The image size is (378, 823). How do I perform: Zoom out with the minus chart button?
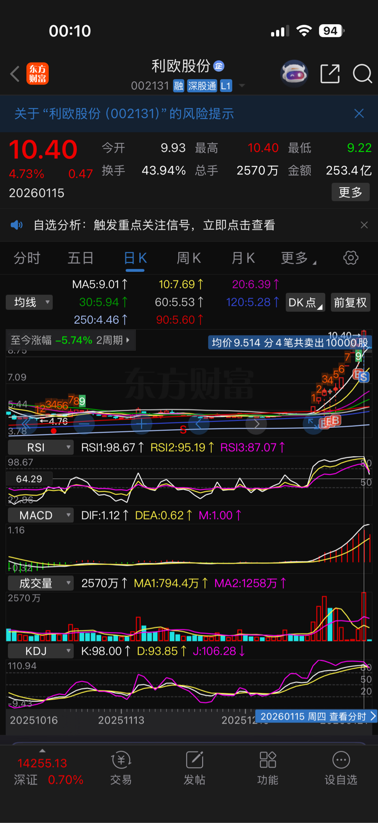click(84, 424)
